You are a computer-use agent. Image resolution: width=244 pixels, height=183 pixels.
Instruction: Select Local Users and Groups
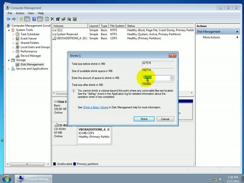tap(35, 47)
